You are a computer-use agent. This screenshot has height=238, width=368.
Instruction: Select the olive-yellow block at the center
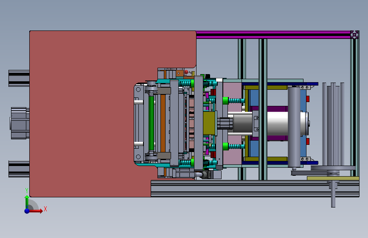[209, 123]
